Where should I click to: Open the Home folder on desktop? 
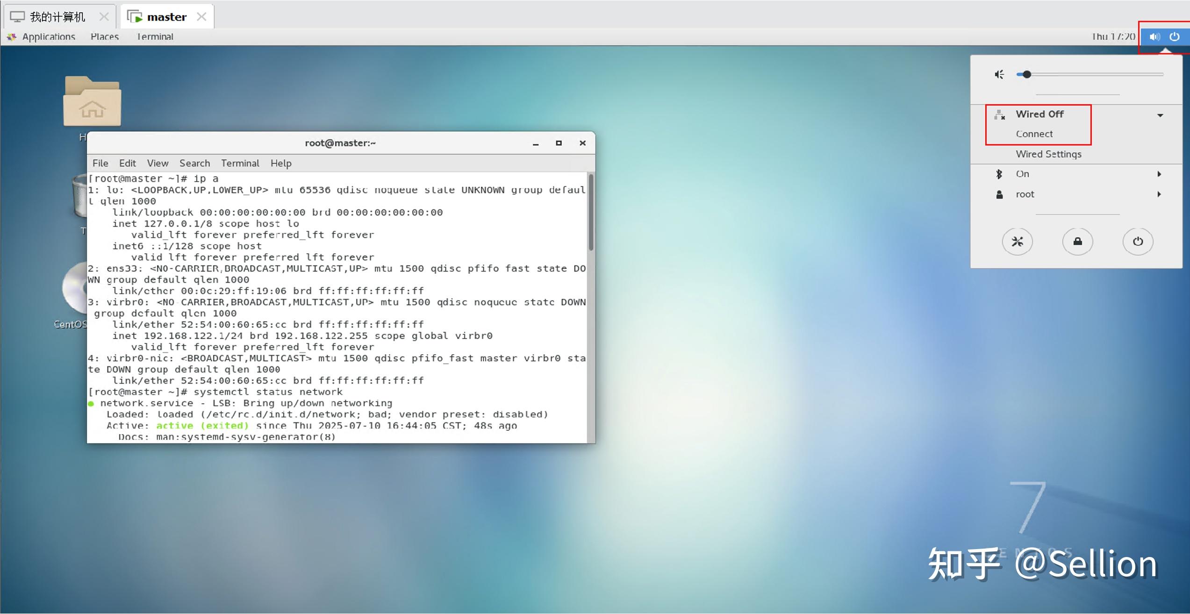(x=92, y=103)
